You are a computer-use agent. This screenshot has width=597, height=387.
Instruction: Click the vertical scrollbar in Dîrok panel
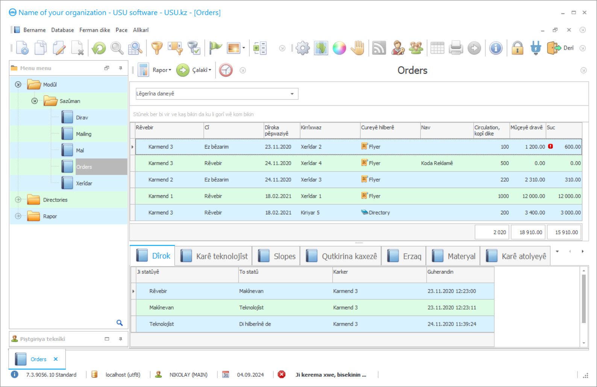[x=583, y=299]
